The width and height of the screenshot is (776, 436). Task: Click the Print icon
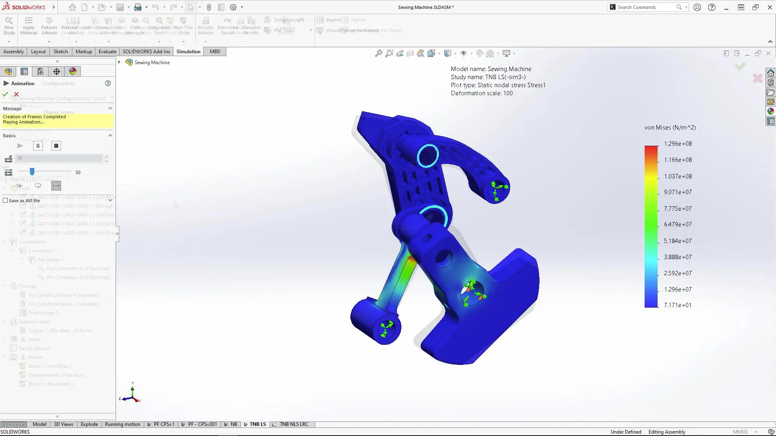coord(138,7)
